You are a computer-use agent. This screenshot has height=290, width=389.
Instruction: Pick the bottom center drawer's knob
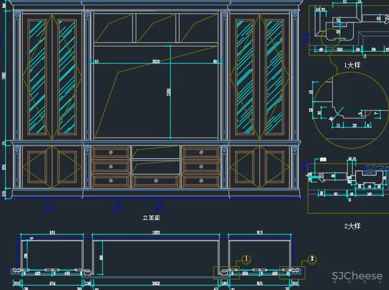[156, 181]
